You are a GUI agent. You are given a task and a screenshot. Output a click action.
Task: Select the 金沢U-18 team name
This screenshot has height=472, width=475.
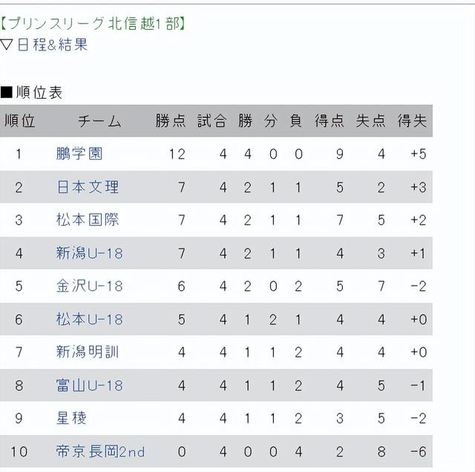tap(89, 286)
